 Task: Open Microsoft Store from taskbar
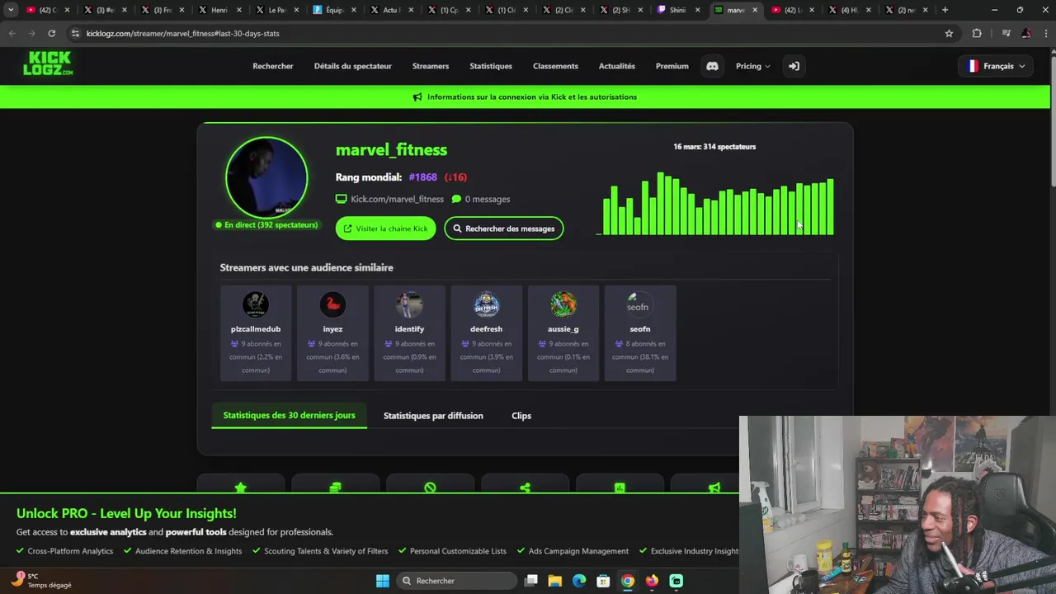(603, 581)
